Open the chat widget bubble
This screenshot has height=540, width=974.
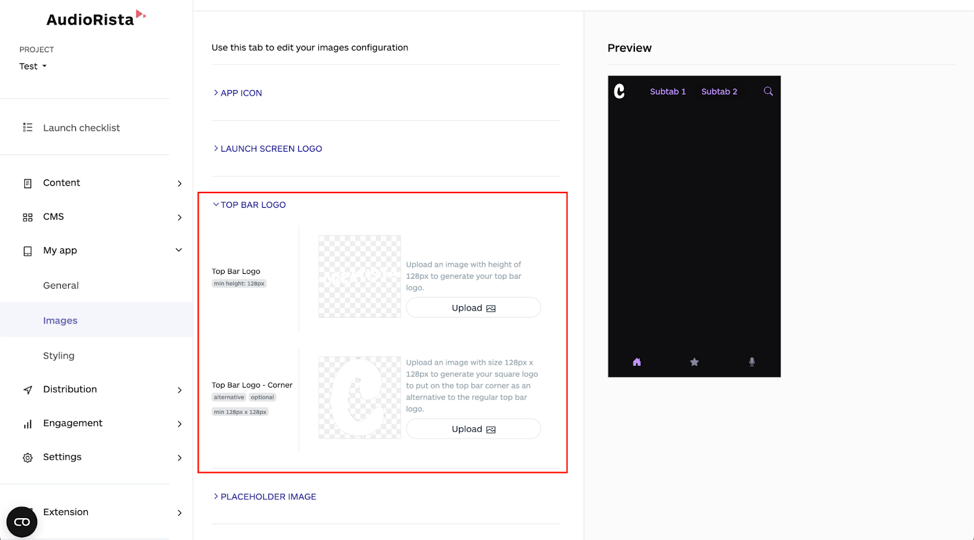[22, 522]
